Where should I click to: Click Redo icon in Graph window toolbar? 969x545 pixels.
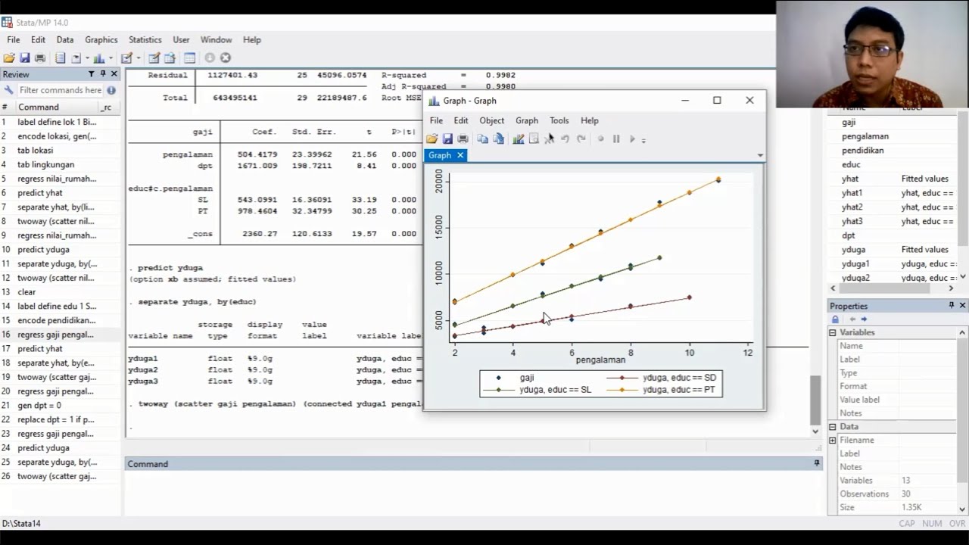click(581, 139)
